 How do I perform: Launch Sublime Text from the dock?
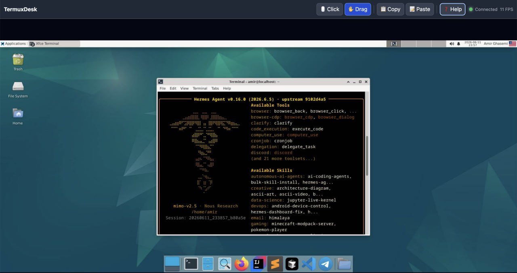tap(275, 264)
